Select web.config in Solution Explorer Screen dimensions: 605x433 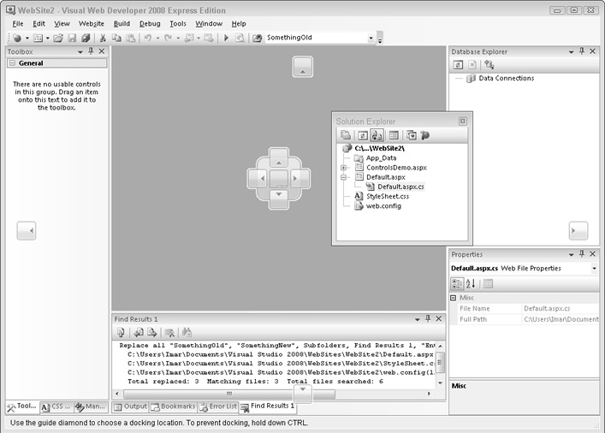click(x=383, y=205)
